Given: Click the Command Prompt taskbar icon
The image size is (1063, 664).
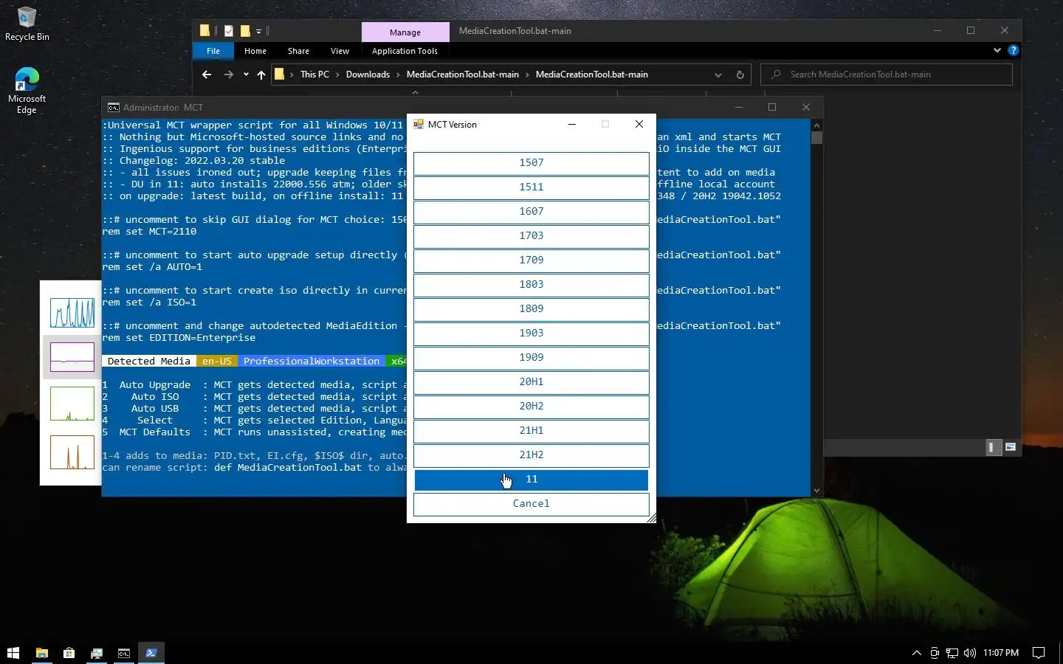Looking at the screenshot, I should [x=124, y=653].
